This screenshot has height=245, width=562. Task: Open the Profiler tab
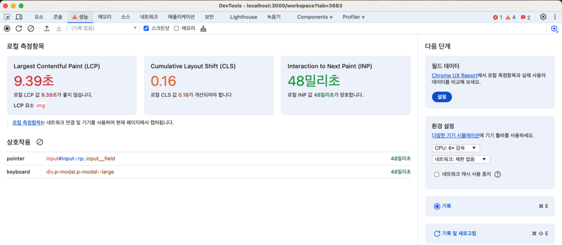[x=353, y=17]
